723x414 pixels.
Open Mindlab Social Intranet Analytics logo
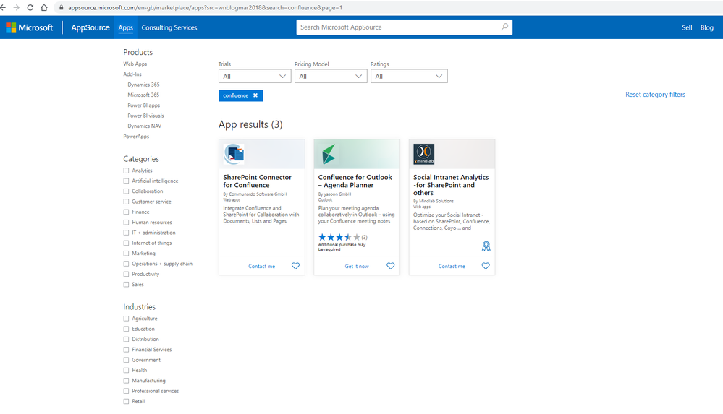coord(424,154)
